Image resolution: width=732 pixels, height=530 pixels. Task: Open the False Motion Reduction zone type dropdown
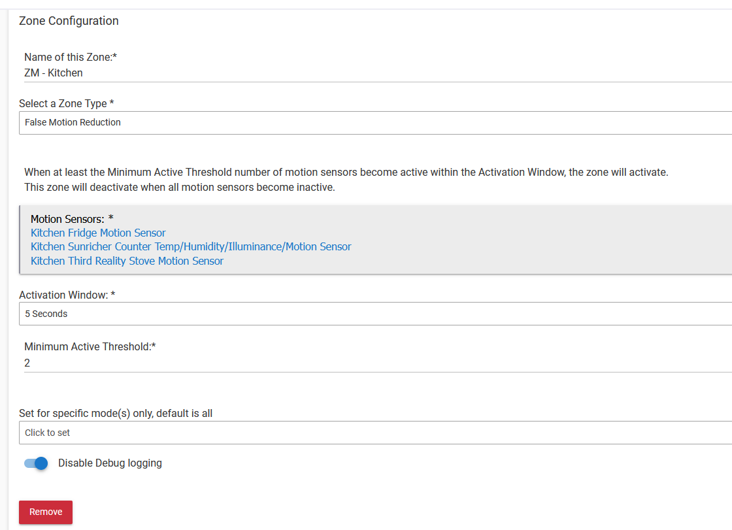[375, 123]
